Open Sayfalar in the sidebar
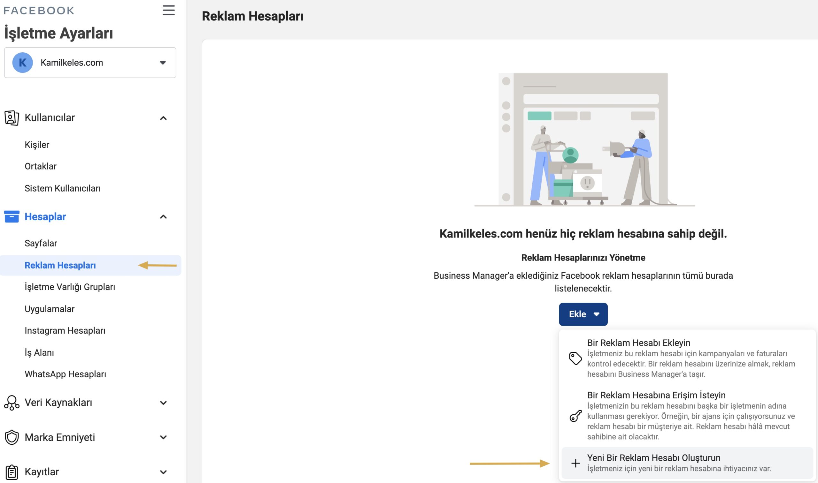This screenshot has width=818, height=483. point(41,243)
